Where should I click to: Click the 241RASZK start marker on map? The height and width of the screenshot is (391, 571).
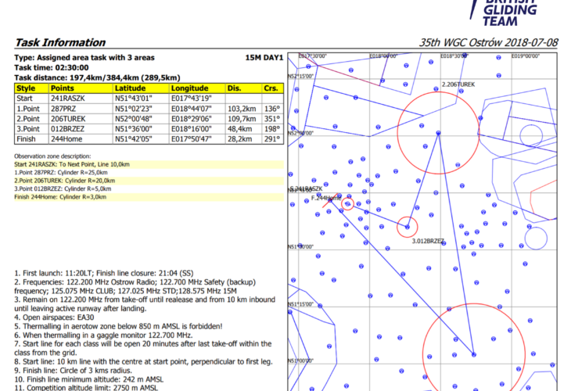coord(306,189)
